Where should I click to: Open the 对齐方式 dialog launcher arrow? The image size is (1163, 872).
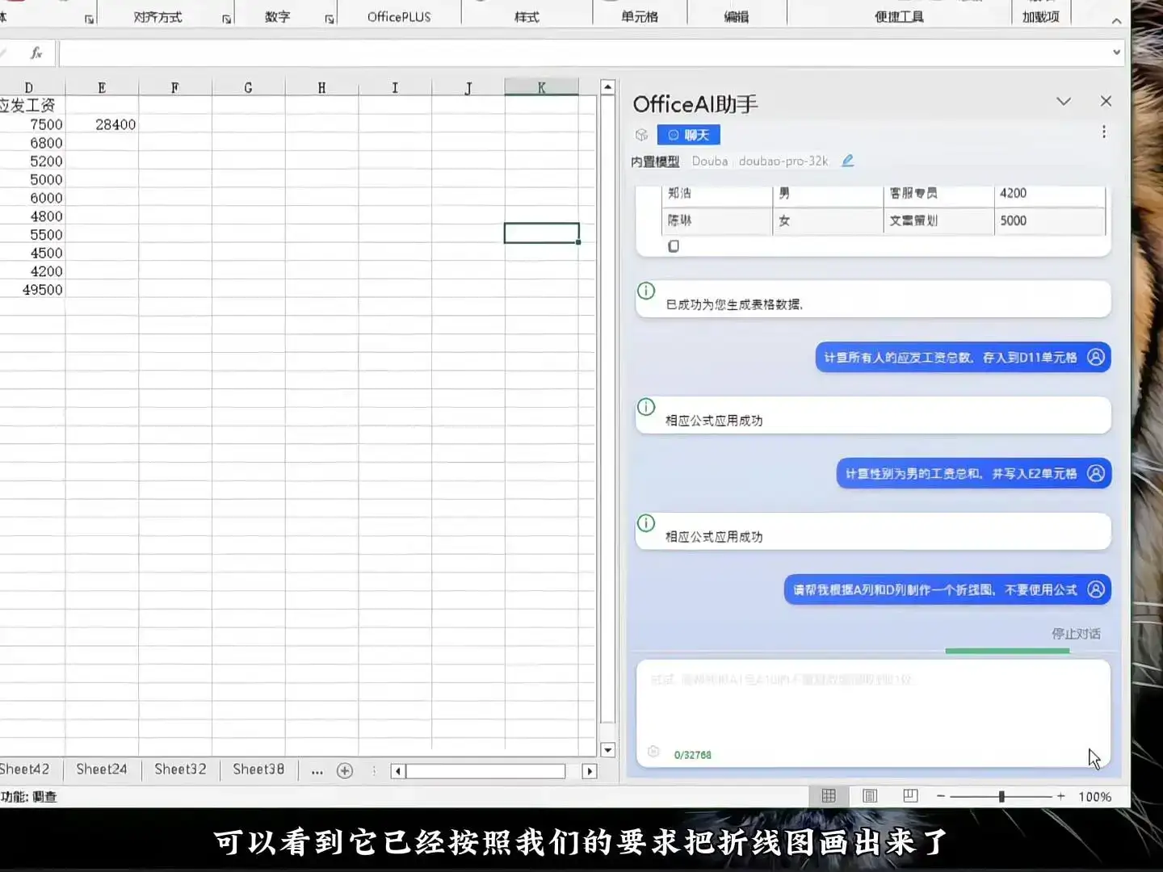point(226,18)
